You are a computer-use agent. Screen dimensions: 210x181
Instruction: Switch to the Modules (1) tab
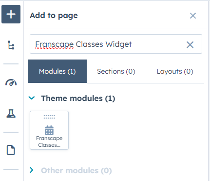coord(57,71)
